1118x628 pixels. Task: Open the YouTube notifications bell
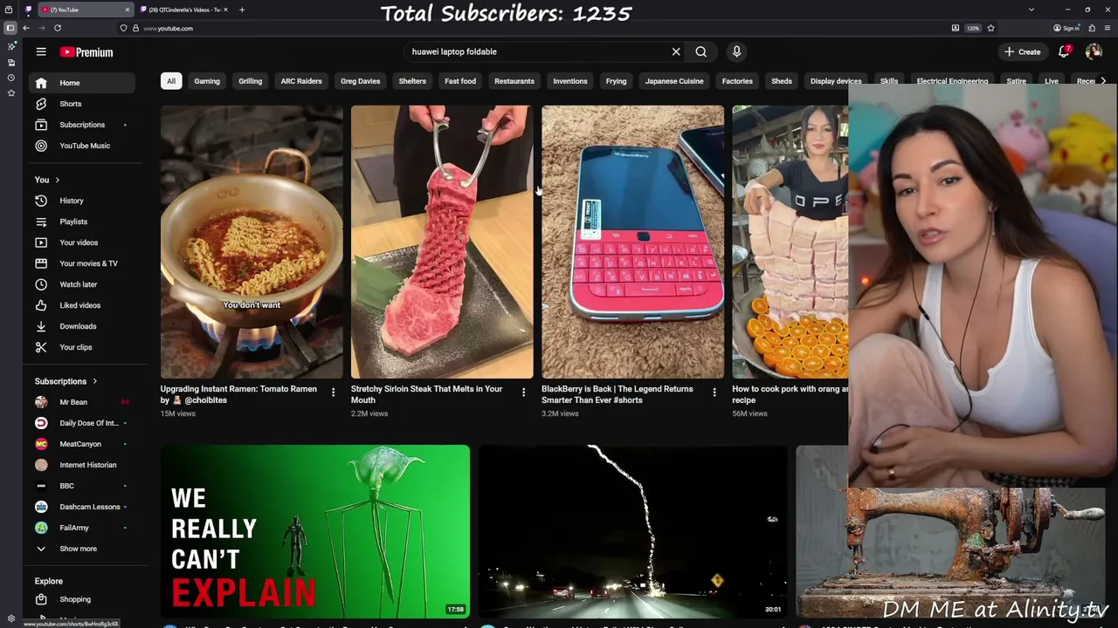[1064, 51]
